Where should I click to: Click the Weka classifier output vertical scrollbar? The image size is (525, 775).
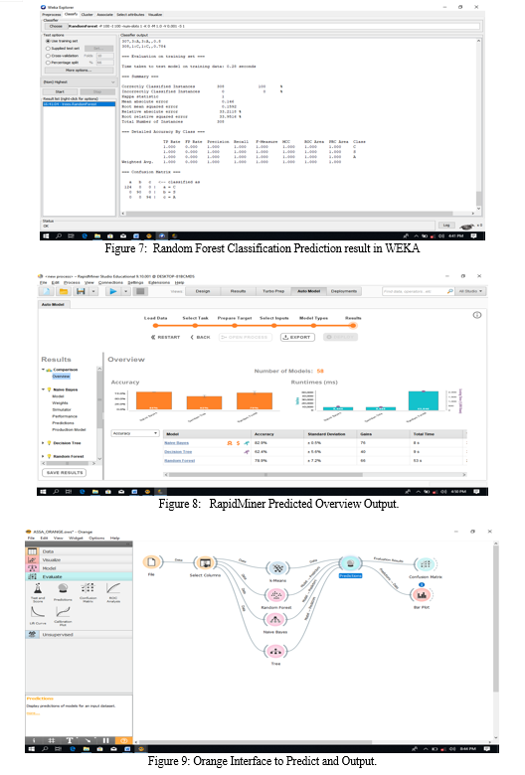pos(478,123)
